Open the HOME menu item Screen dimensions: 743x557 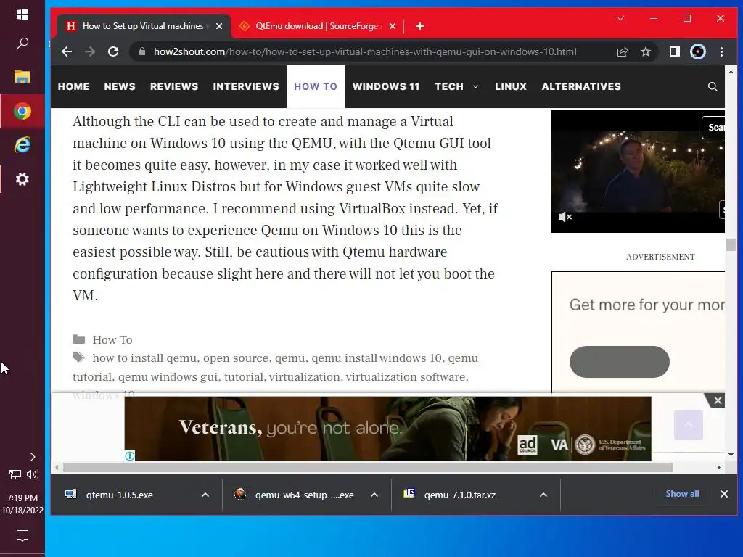pyautogui.click(x=73, y=87)
